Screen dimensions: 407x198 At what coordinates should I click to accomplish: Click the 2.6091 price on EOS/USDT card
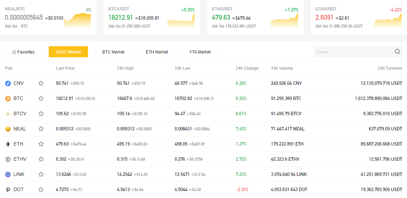point(324,18)
